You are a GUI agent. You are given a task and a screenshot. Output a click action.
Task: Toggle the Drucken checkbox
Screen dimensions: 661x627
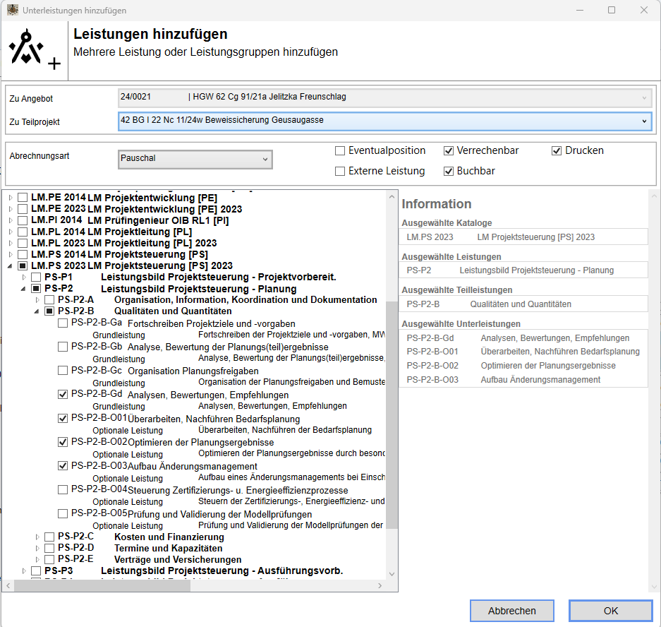[557, 150]
